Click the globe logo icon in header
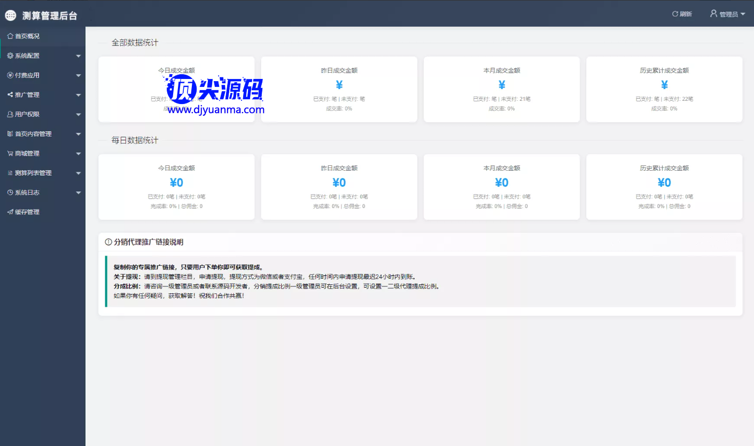This screenshot has width=754, height=446. click(11, 15)
